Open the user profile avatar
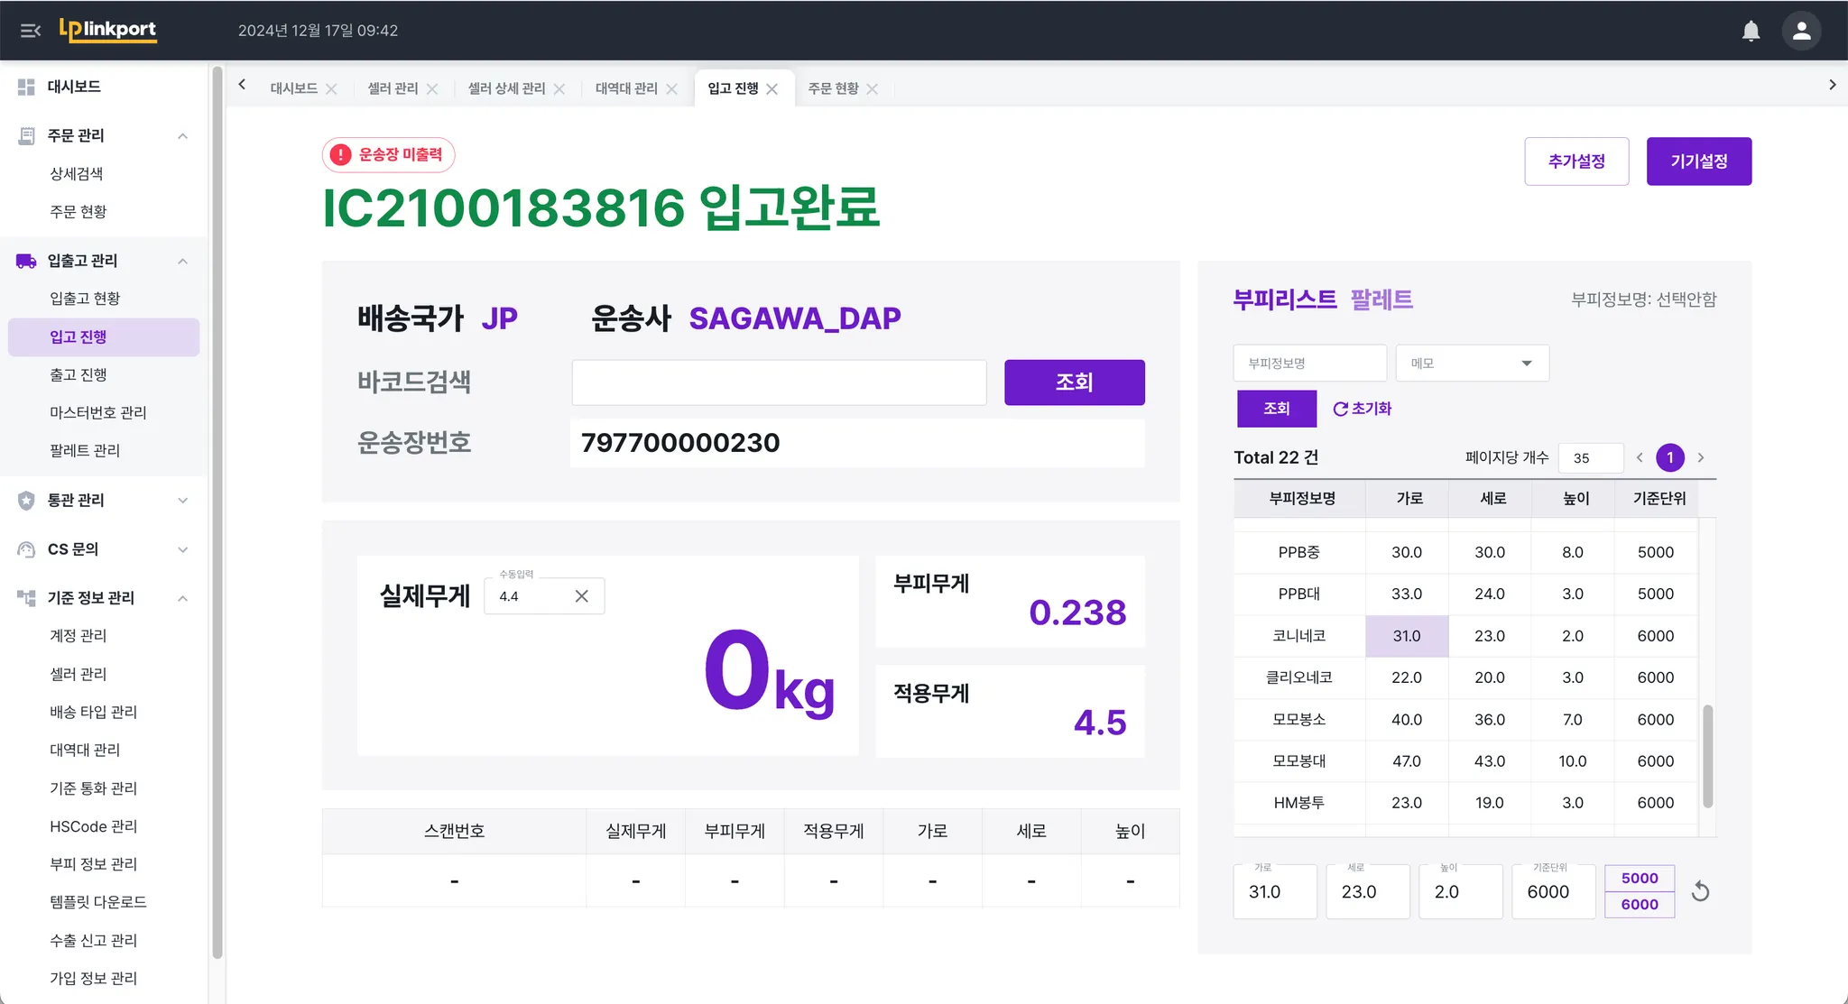The height and width of the screenshot is (1004, 1848). 1801,31
